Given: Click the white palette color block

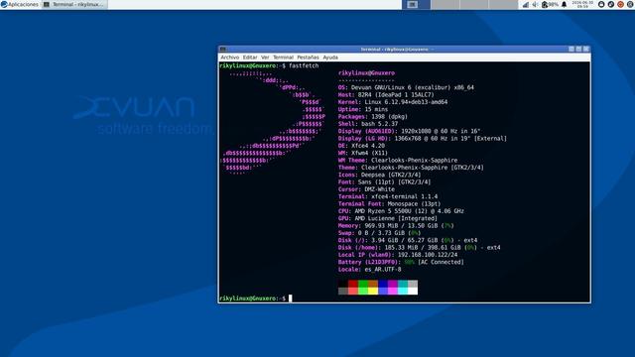Looking at the screenshot, I should [413, 291].
